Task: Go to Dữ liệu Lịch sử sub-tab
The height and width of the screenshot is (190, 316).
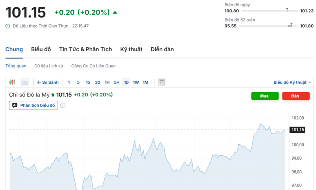Action: click(x=49, y=66)
